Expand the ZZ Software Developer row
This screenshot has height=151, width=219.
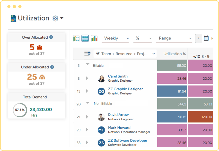[x=87, y=142]
